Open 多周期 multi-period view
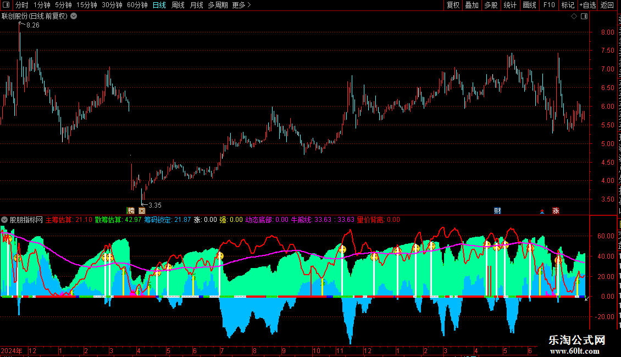 tap(218, 5)
